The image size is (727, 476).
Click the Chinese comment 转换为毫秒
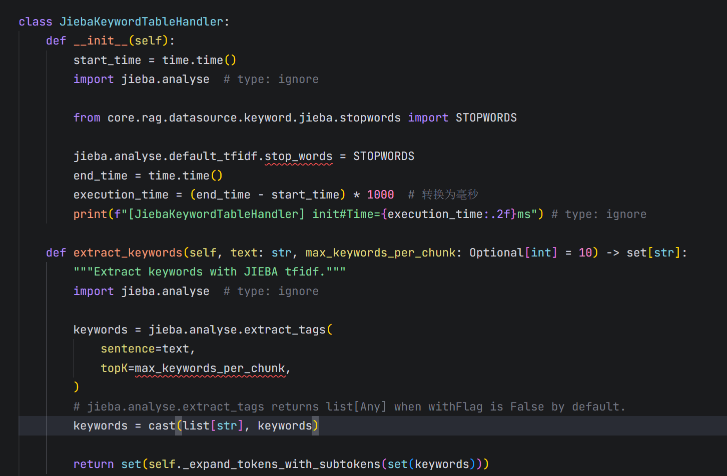point(450,194)
